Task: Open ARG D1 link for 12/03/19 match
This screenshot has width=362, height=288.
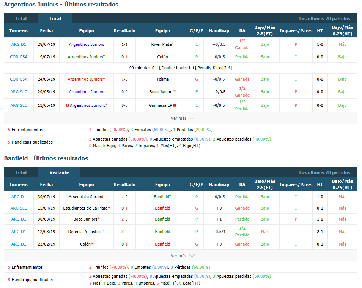Action: tap(19, 232)
